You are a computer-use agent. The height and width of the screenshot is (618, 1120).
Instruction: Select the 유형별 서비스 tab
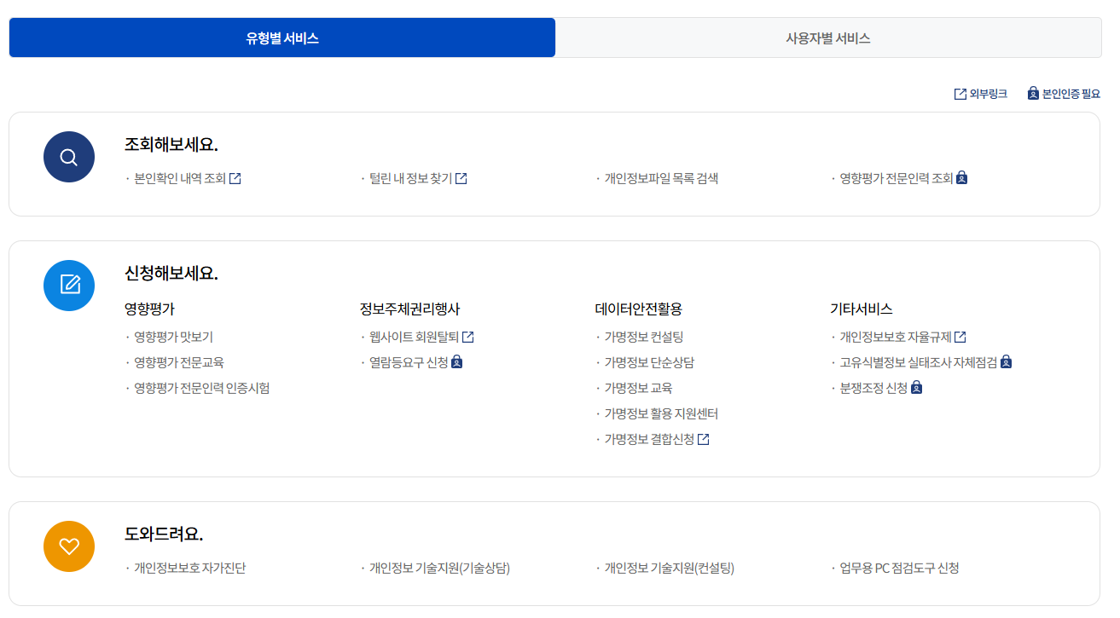coord(281,37)
